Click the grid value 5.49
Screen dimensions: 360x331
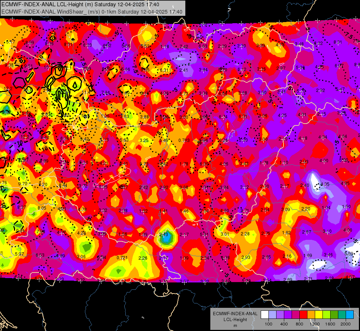pyautogui.click(x=164, y=140)
